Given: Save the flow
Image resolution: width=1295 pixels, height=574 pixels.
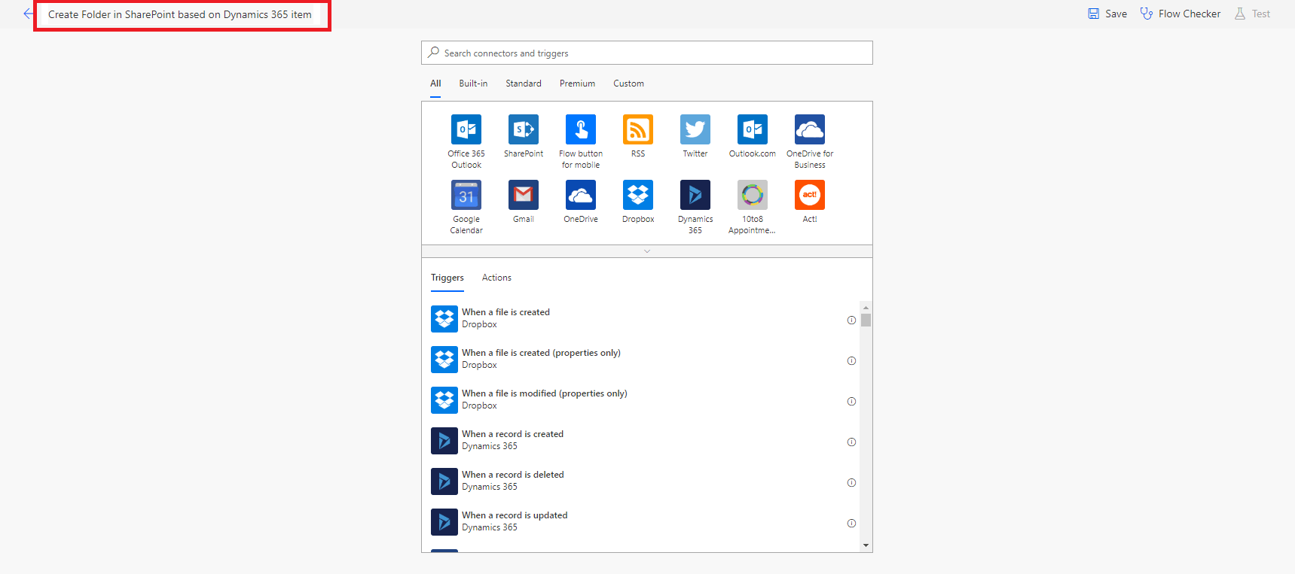Looking at the screenshot, I should click(1107, 14).
